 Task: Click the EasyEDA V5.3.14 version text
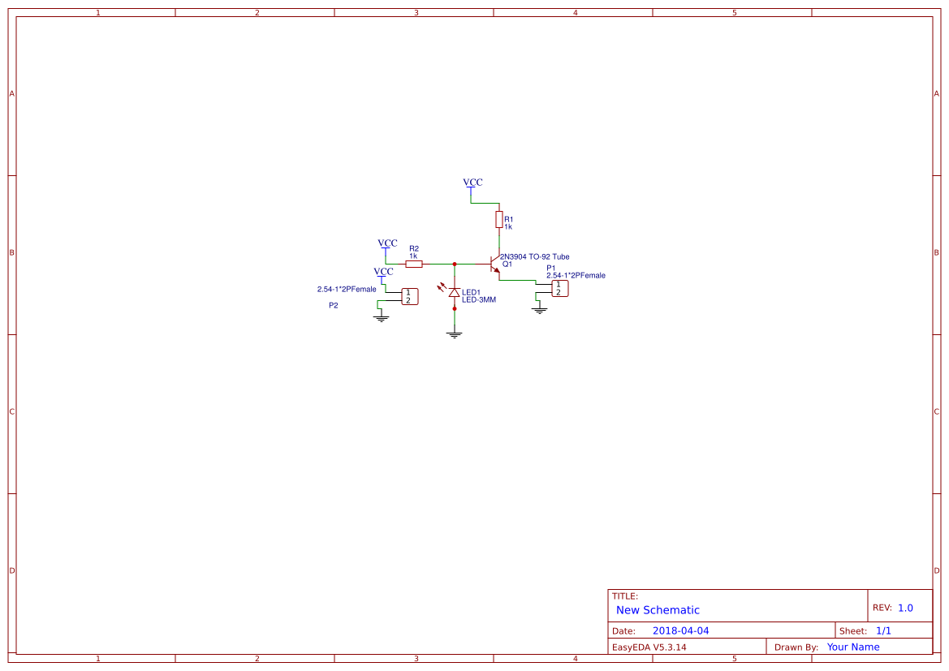tap(649, 647)
